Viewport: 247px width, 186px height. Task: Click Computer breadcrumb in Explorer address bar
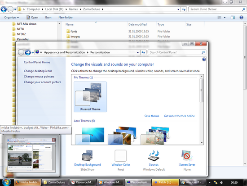click(33, 9)
